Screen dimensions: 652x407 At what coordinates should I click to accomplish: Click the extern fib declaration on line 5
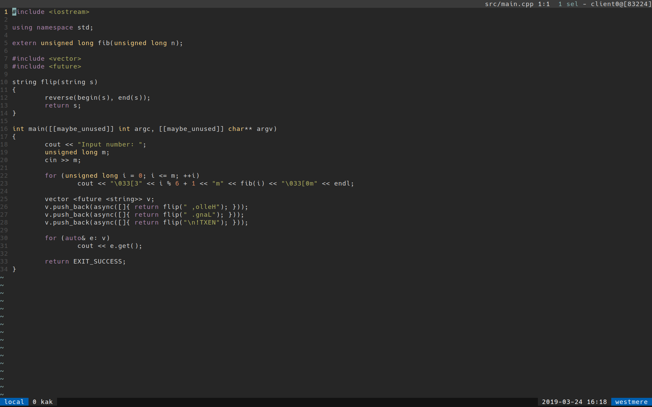(97, 43)
